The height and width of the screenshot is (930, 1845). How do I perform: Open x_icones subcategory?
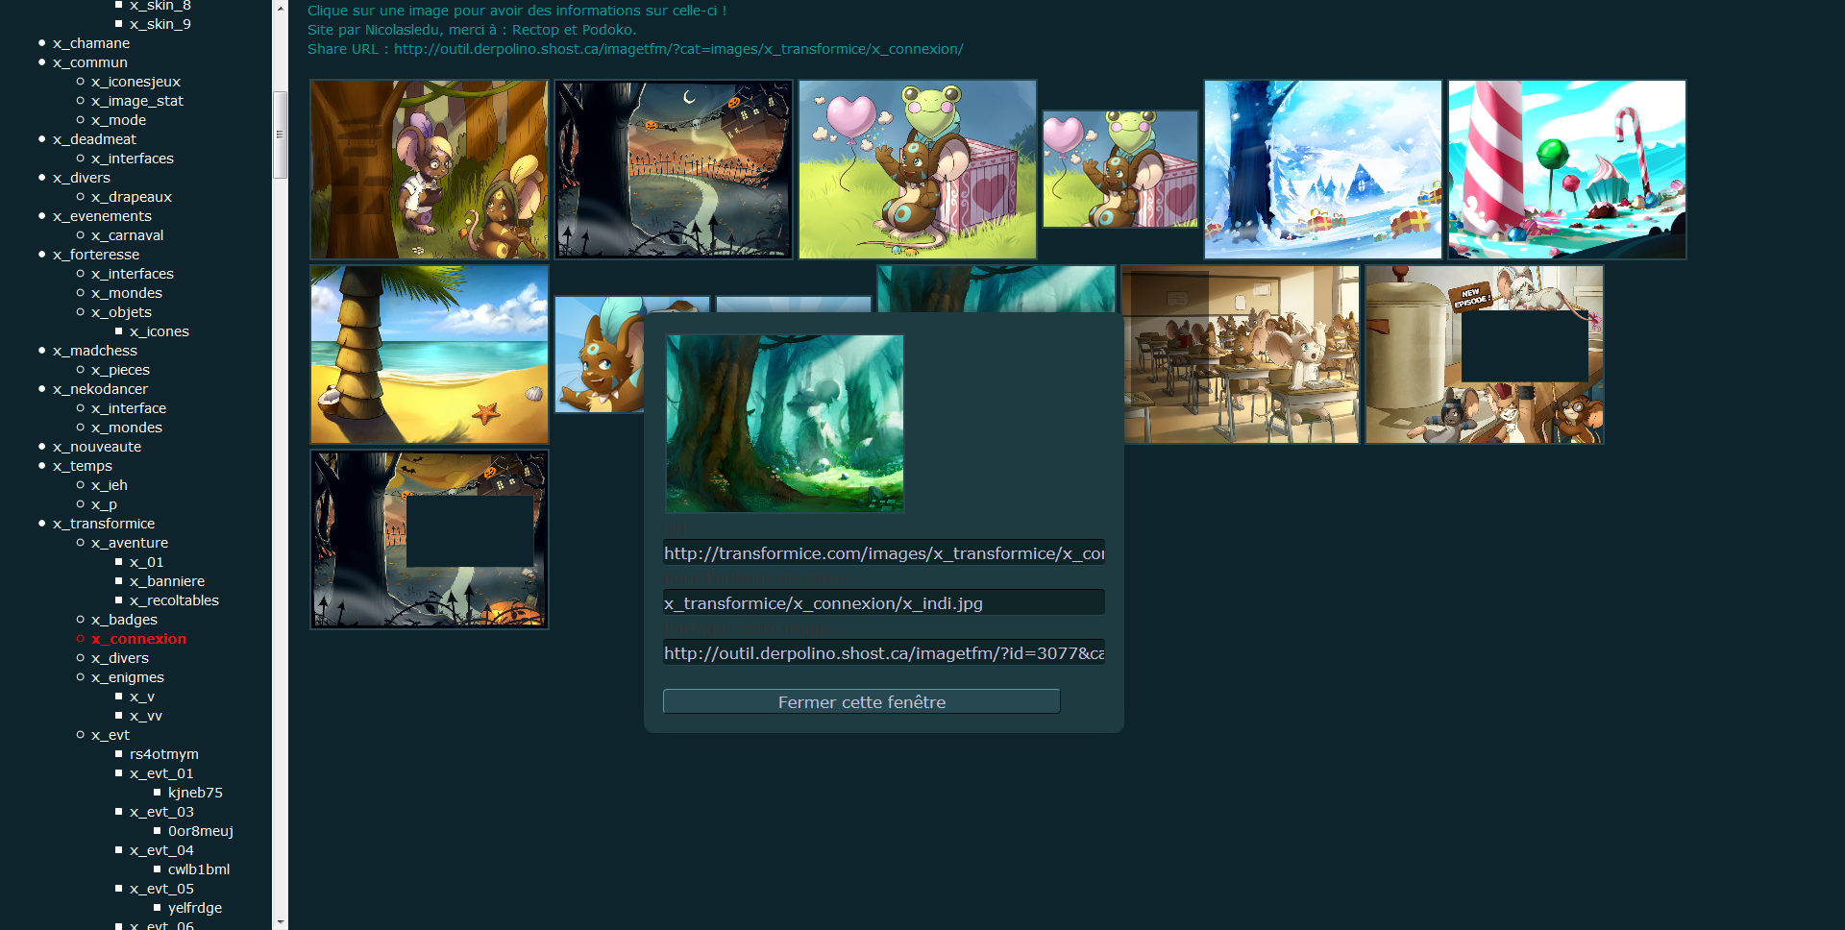[x=160, y=331]
